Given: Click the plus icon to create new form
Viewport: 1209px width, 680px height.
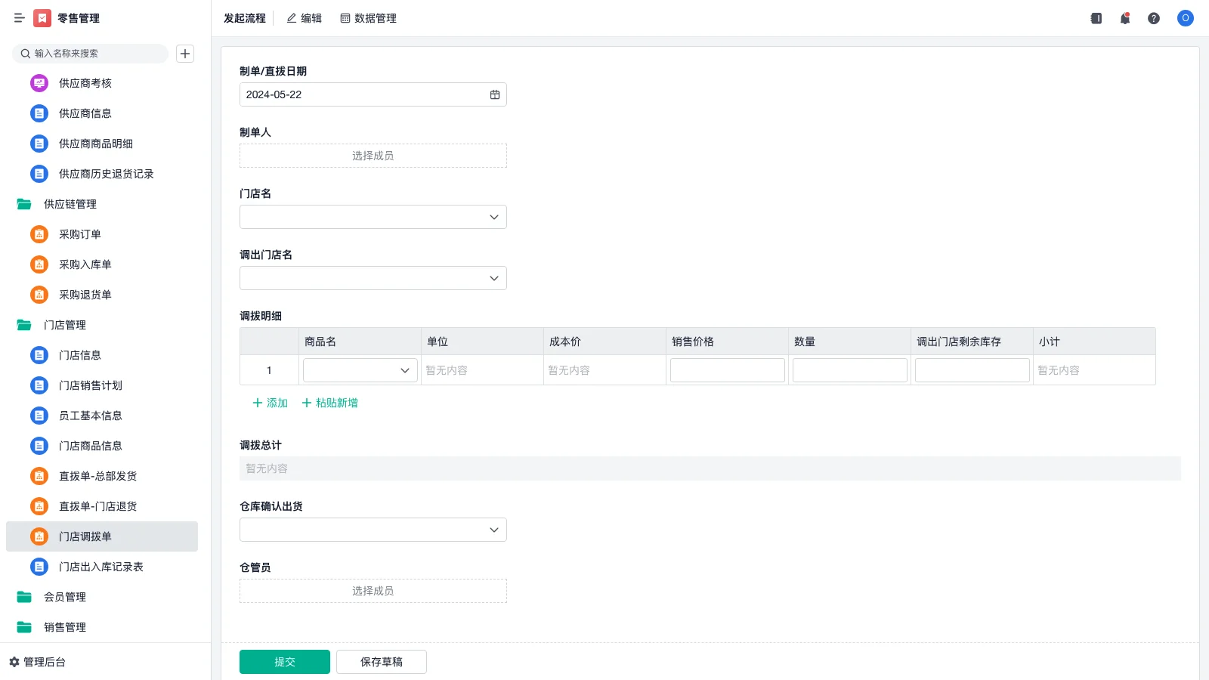Looking at the screenshot, I should pyautogui.click(x=185, y=53).
